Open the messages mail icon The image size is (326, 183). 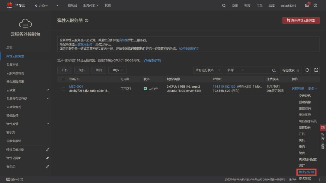tap(307, 5)
